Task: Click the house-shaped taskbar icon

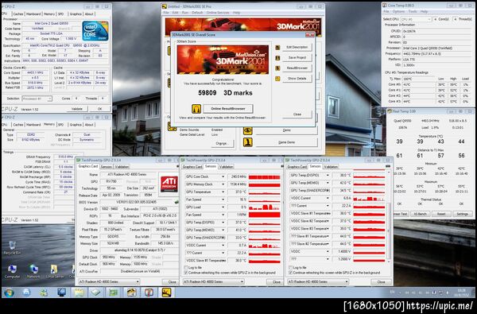Action: [x=131, y=293]
